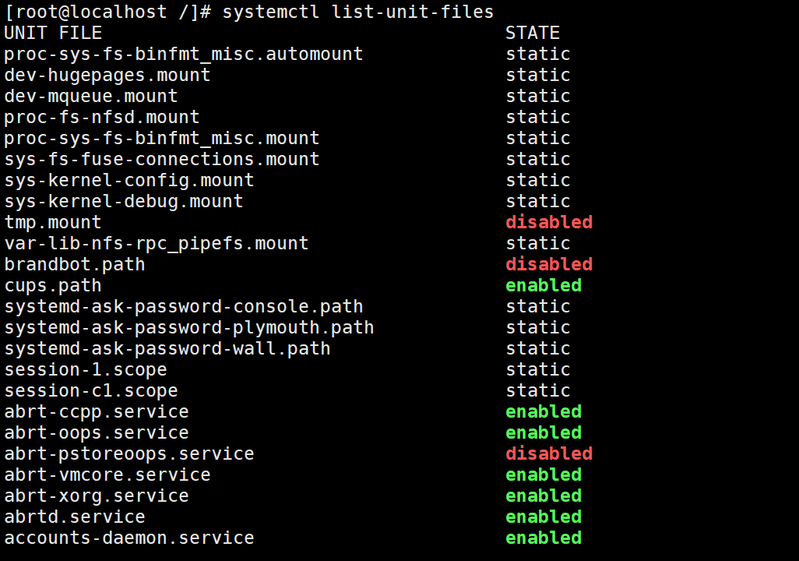Click the dev-mqueue.mount unit name
The height and width of the screenshot is (561, 799).
point(91,96)
